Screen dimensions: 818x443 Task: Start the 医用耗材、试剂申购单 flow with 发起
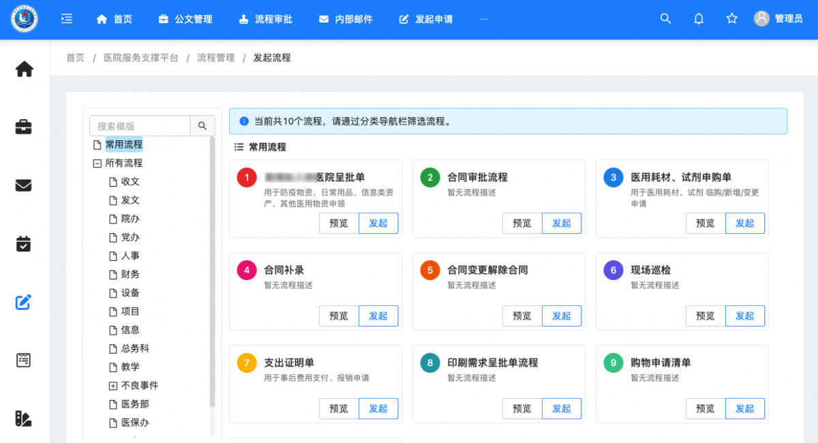click(745, 223)
